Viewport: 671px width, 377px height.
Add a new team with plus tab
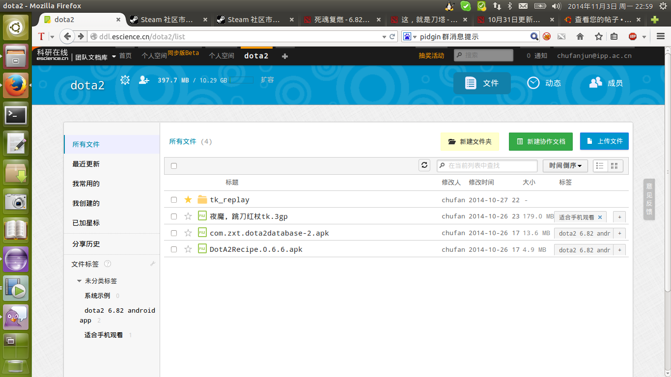[x=285, y=56]
